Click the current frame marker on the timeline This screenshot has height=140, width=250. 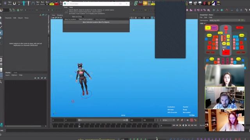(79, 126)
